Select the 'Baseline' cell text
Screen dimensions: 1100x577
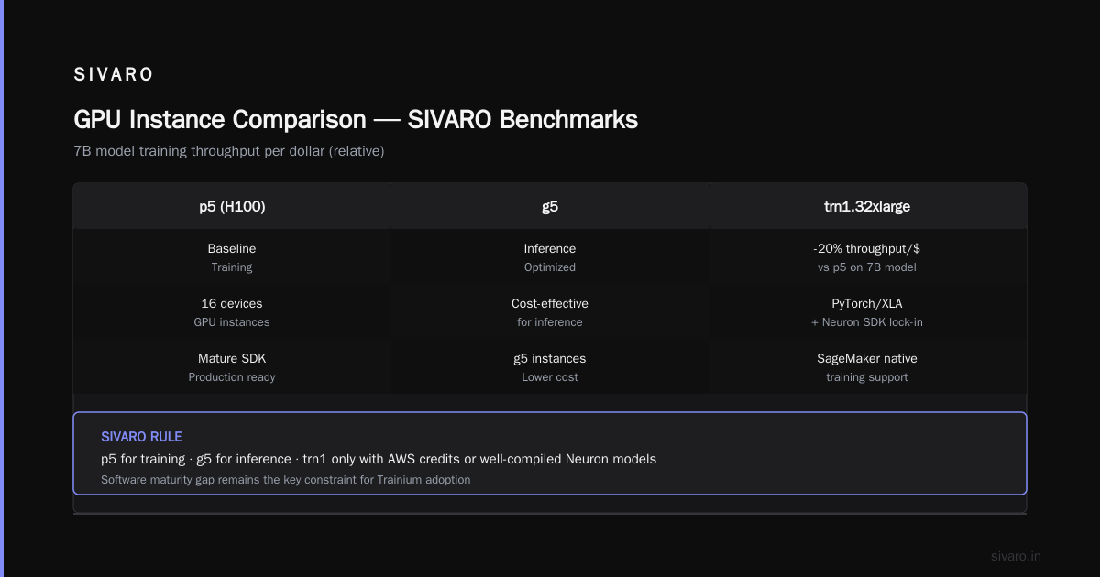(x=232, y=248)
